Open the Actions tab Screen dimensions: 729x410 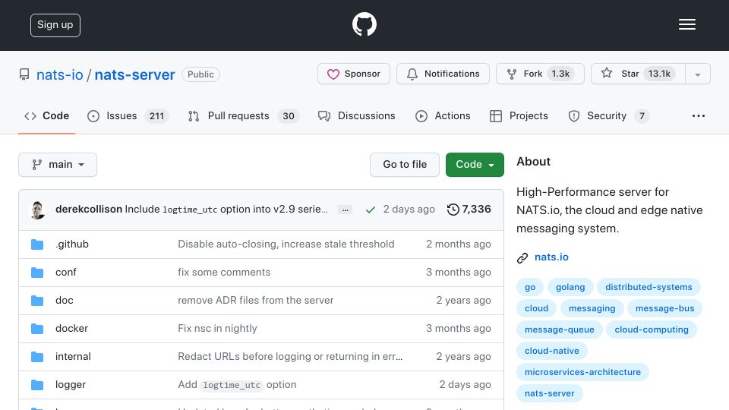tap(443, 115)
